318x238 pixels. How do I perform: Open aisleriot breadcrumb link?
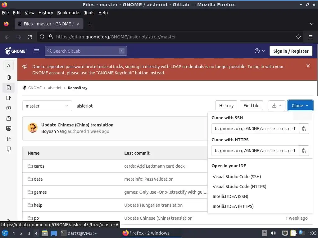tap(55, 88)
